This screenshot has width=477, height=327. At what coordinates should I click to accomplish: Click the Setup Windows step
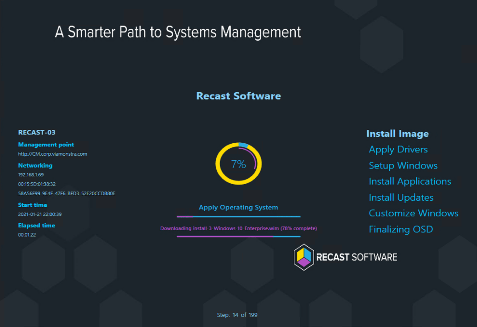[x=403, y=165]
